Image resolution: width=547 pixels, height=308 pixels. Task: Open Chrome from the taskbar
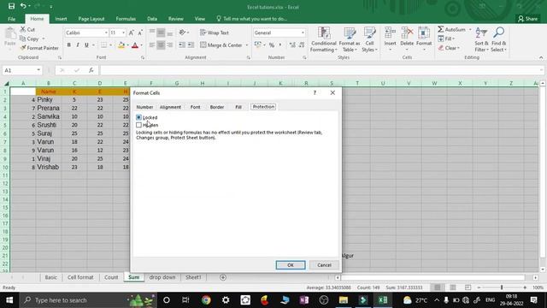pos(206,300)
